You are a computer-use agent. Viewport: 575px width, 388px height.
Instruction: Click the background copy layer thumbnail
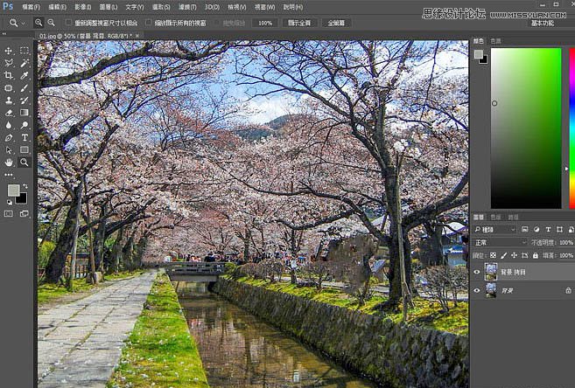click(x=491, y=272)
